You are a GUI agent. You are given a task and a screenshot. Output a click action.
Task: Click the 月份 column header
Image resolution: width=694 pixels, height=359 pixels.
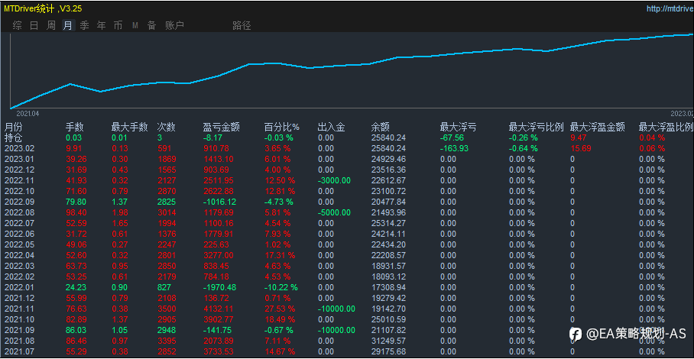click(13, 128)
